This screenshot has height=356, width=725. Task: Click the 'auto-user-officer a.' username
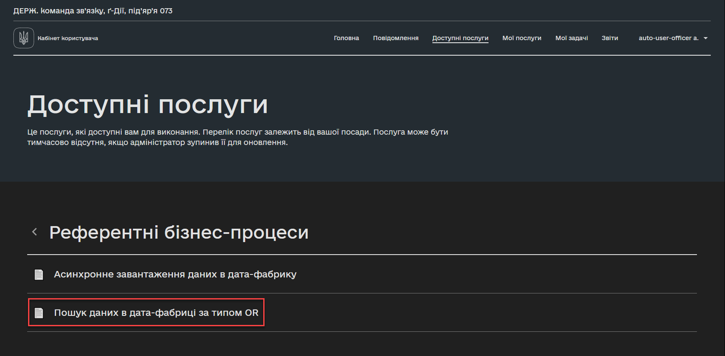pyautogui.click(x=668, y=38)
